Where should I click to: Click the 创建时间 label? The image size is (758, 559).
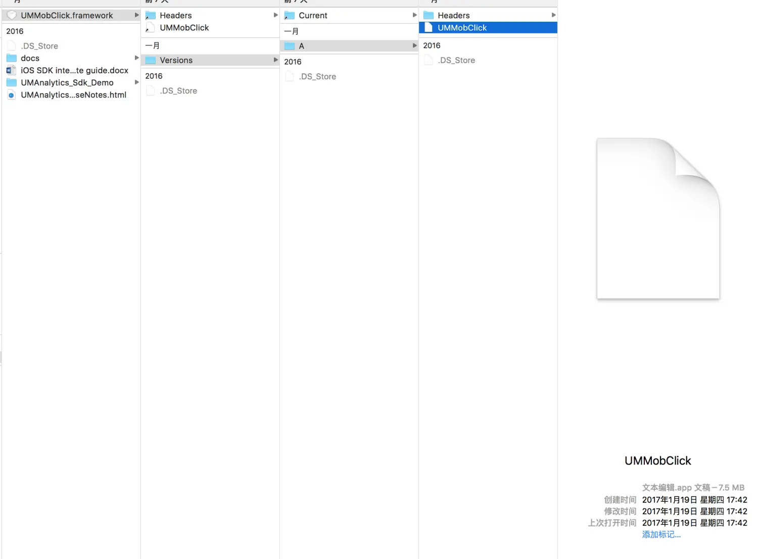click(x=620, y=499)
